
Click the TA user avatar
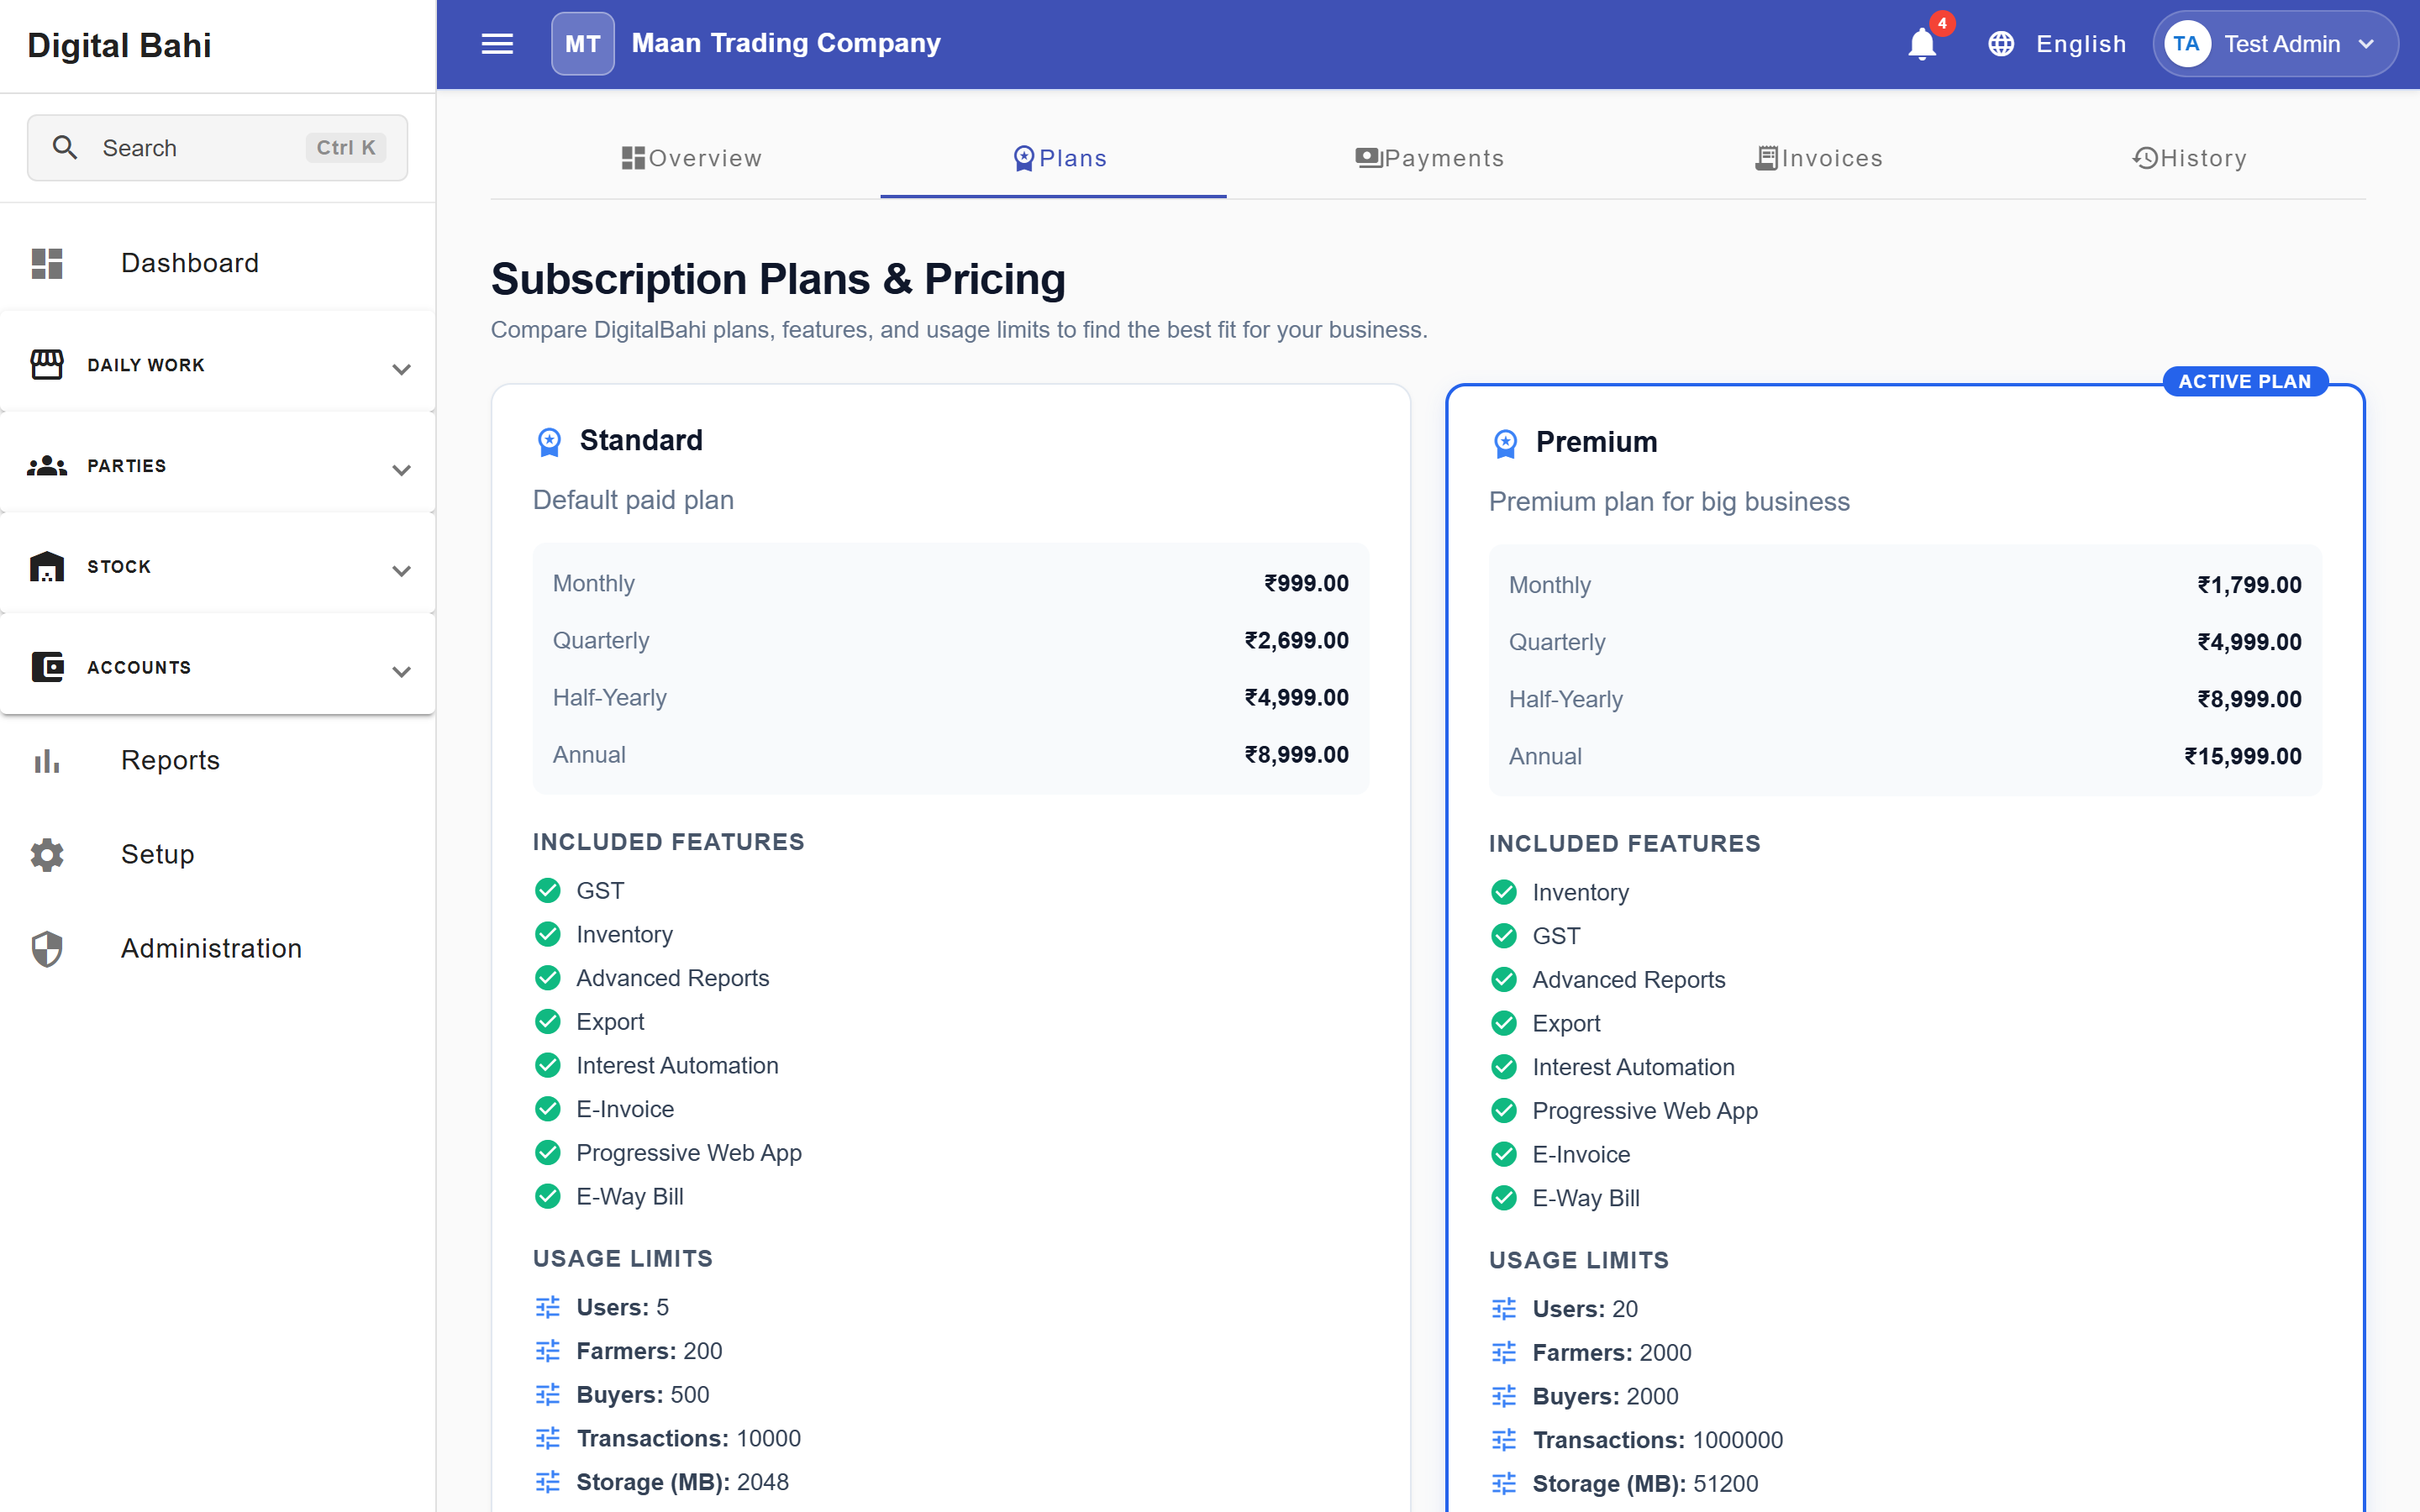(x=2186, y=44)
